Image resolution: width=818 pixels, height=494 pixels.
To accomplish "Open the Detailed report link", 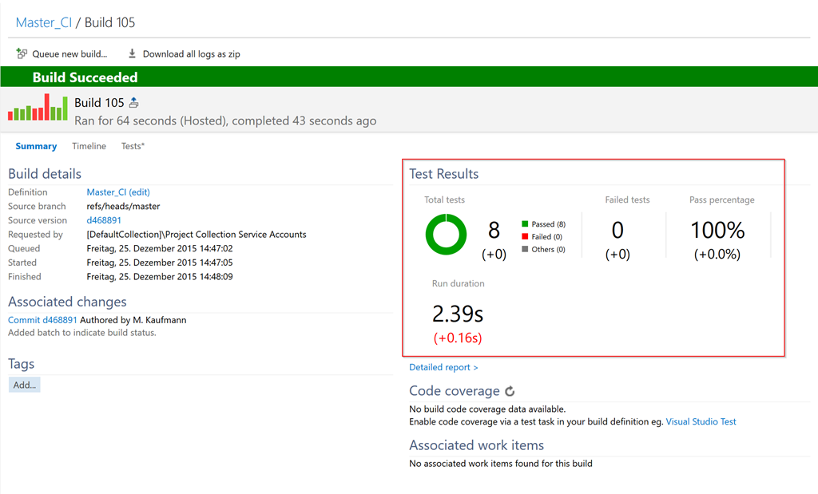I will (443, 367).
